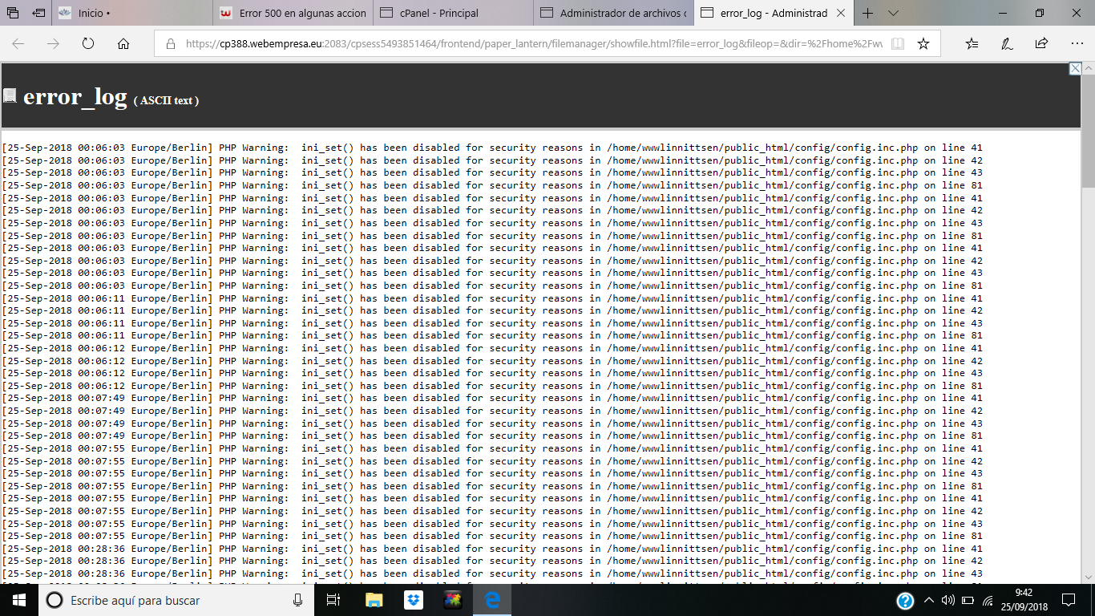1095x616 pixels.
Task: Show site security info via lock icon
Action: tap(170, 44)
